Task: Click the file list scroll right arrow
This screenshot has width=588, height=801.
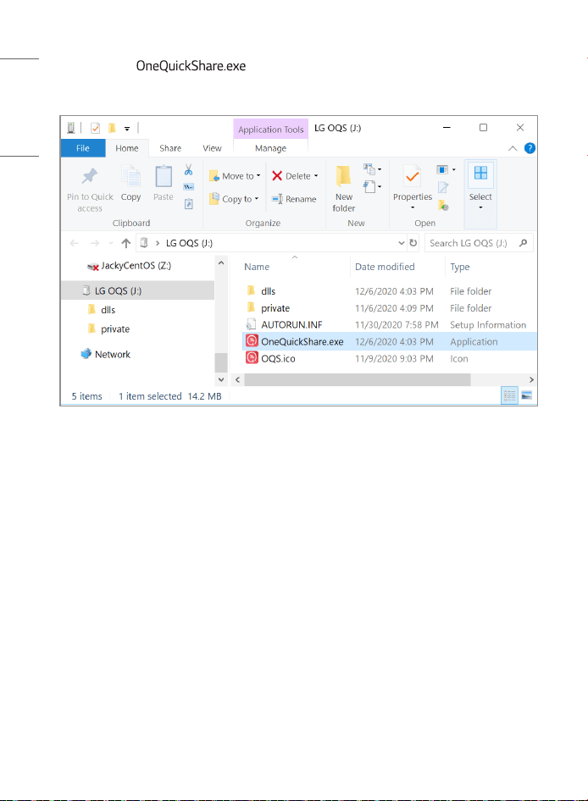Action: [531, 379]
